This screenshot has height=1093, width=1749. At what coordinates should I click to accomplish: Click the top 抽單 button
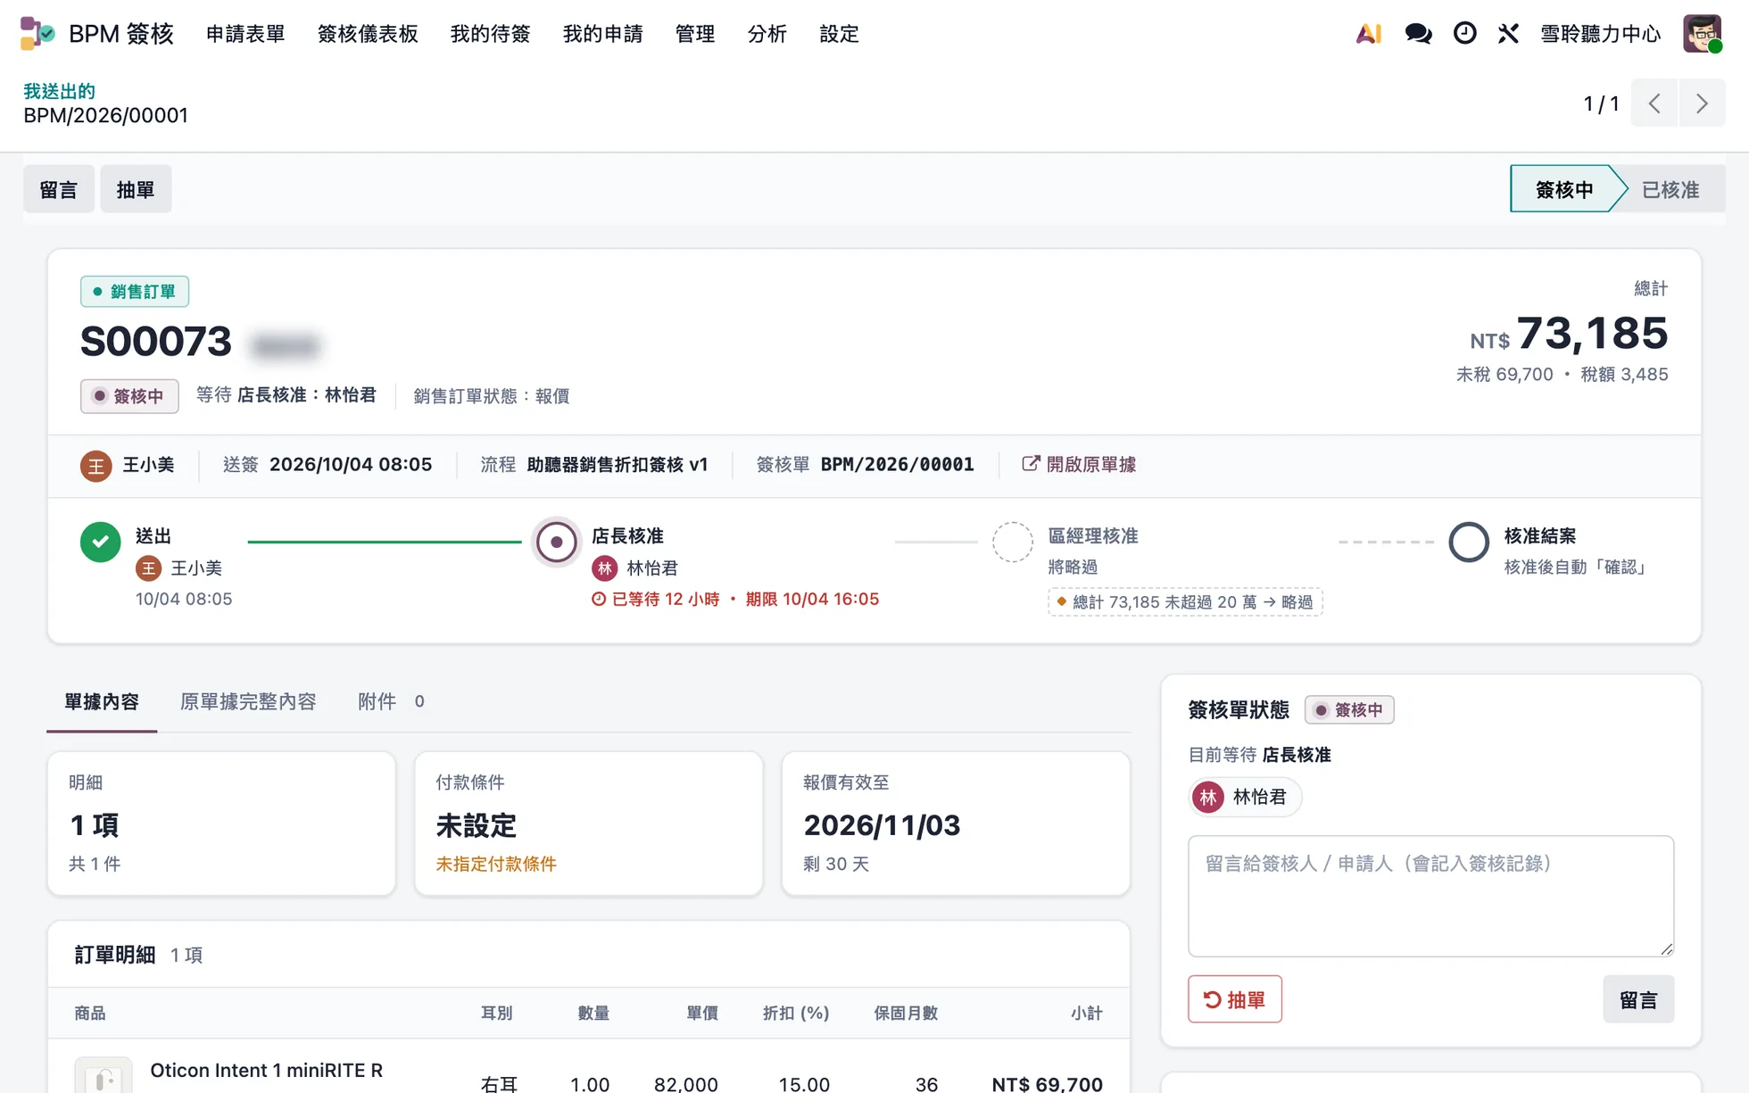tap(136, 189)
